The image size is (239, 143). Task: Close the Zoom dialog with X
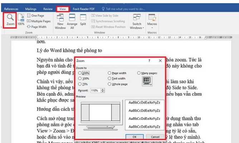(160, 61)
